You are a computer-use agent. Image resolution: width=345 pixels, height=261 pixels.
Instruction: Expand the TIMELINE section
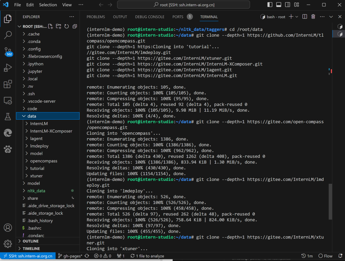(x=48, y=249)
